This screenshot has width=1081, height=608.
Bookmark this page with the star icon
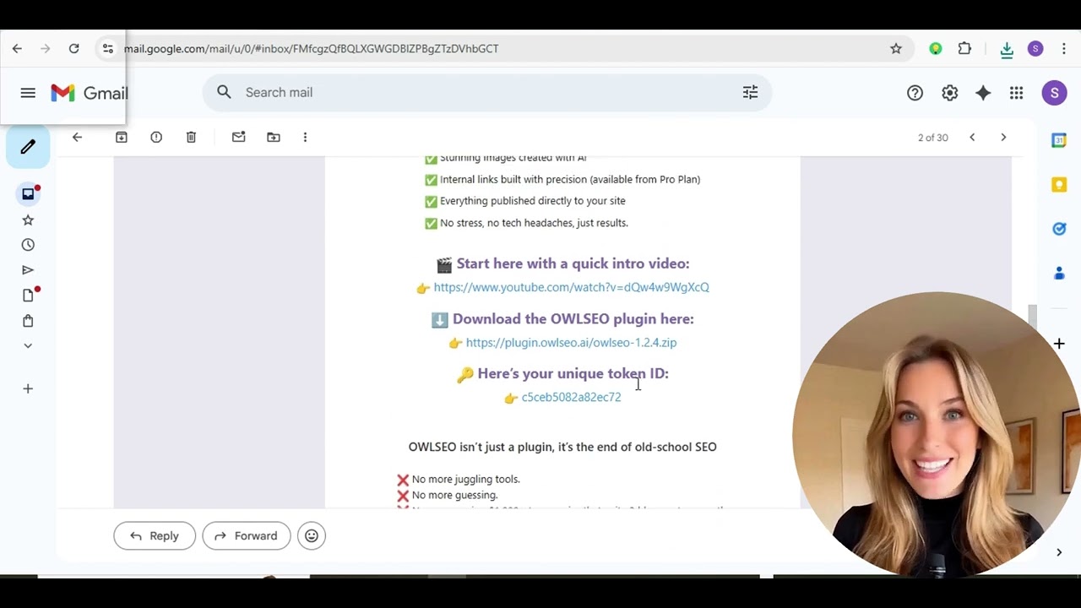[x=896, y=49]
